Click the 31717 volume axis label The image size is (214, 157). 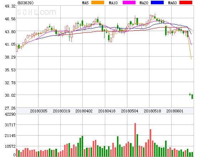tap(10, 125)
